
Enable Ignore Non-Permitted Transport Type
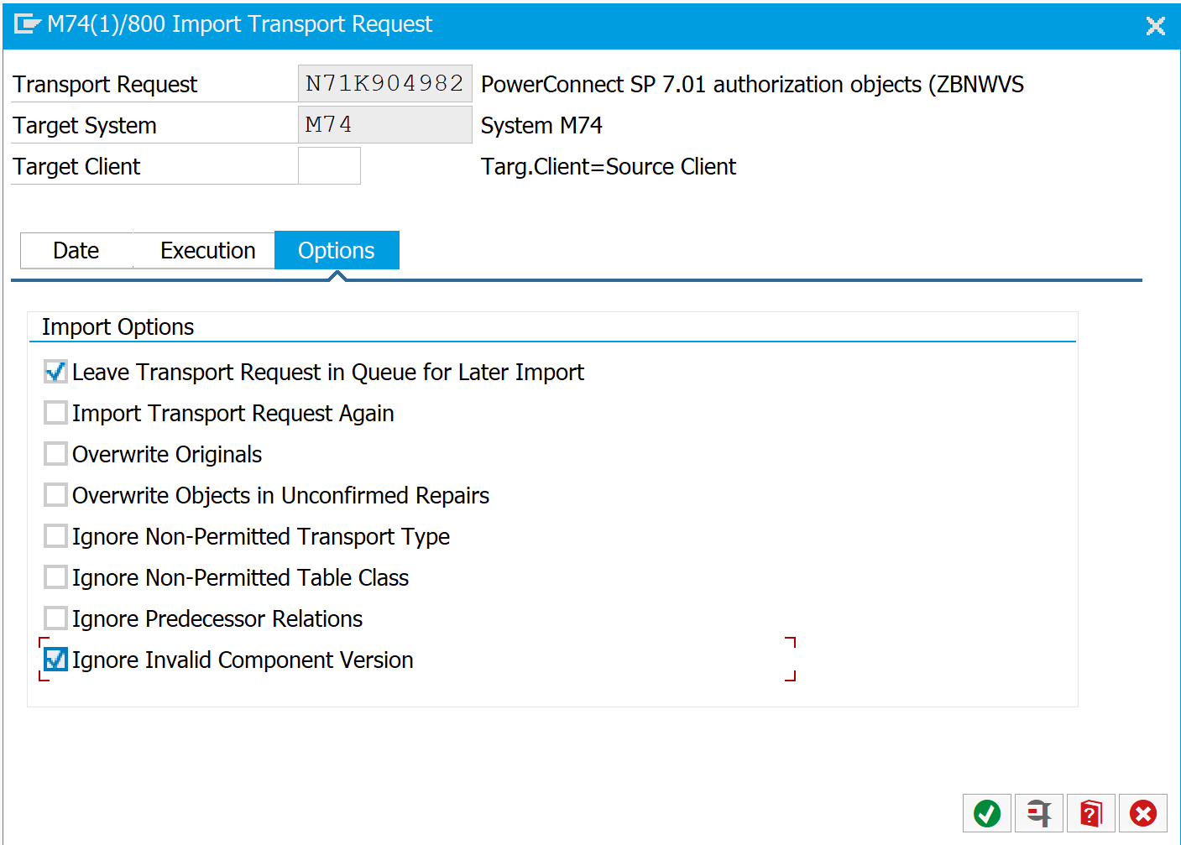pyautogui.click(x=55, y=536)
